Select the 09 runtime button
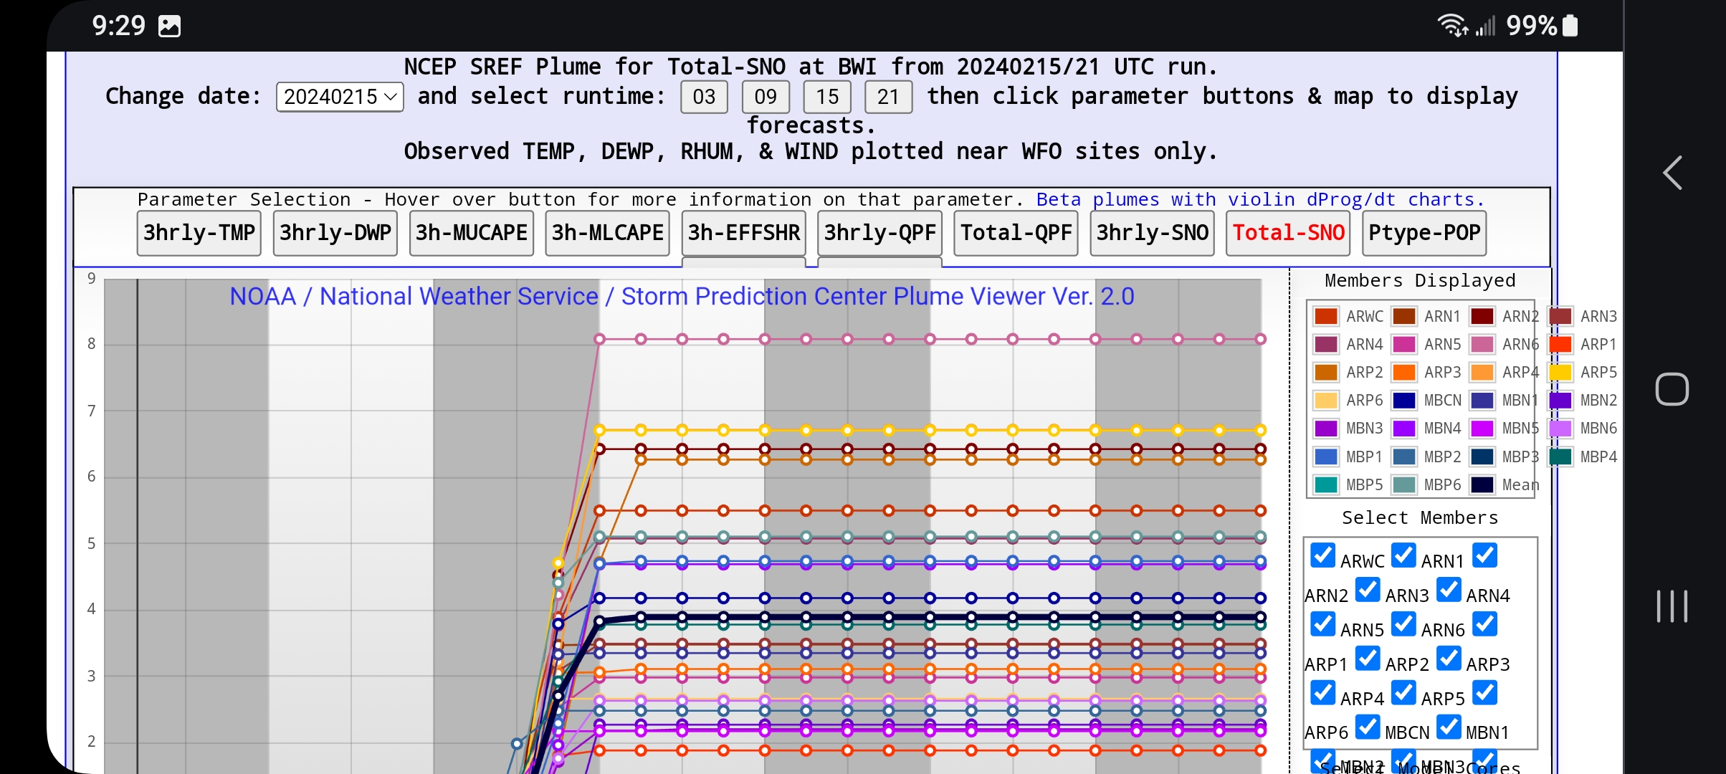 click(766, 97)
